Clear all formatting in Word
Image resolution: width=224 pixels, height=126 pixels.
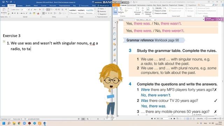[x=40, y=9]
